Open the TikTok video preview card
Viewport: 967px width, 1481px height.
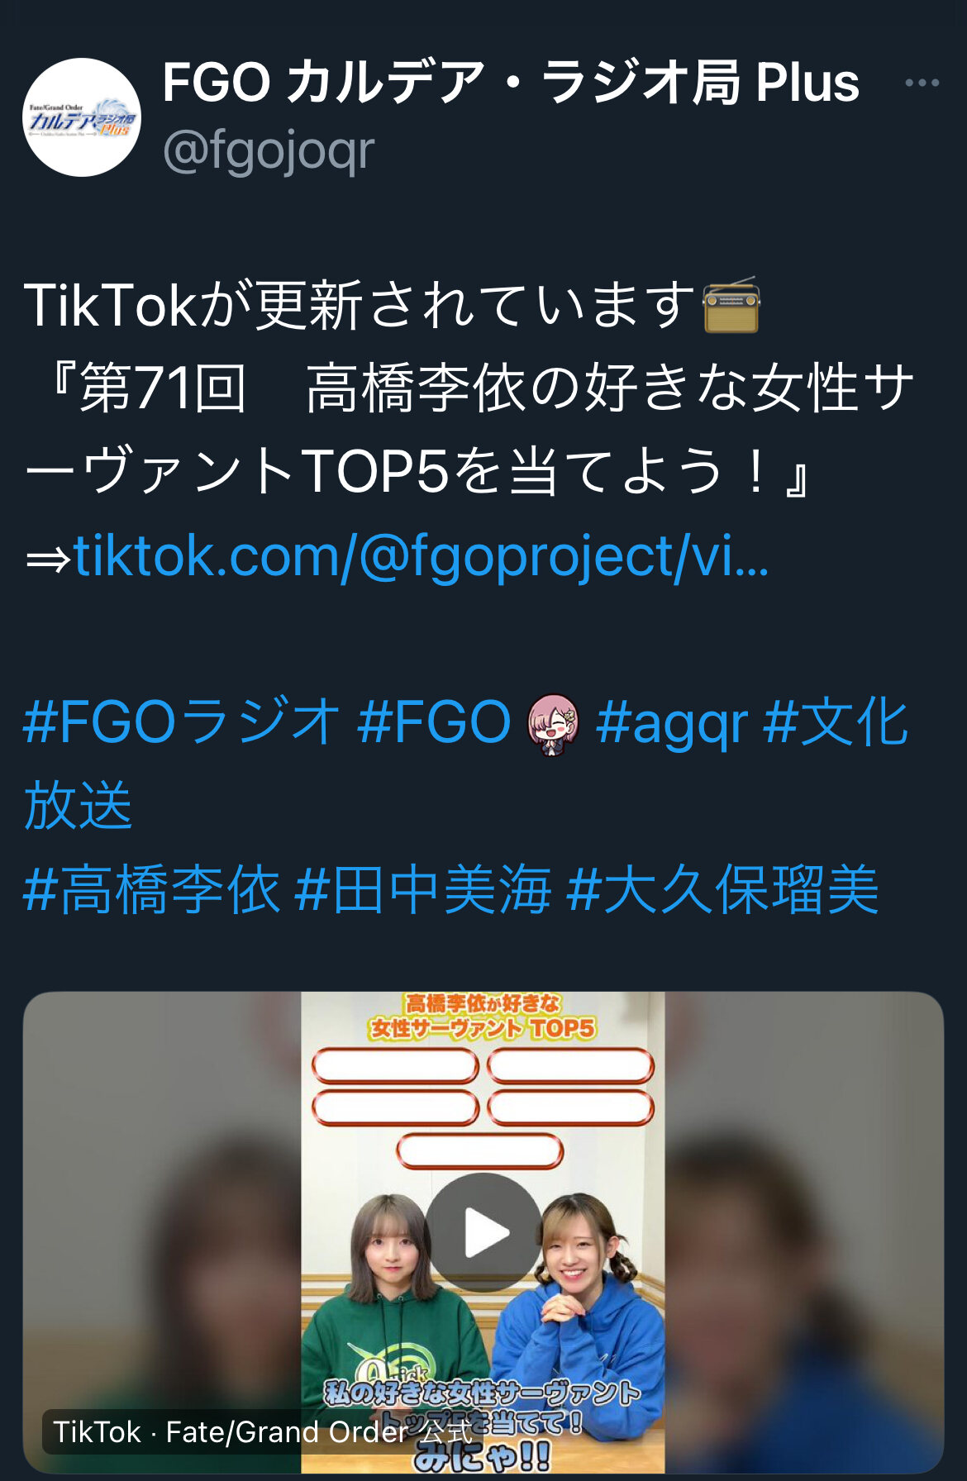(x=483, y=1231)
